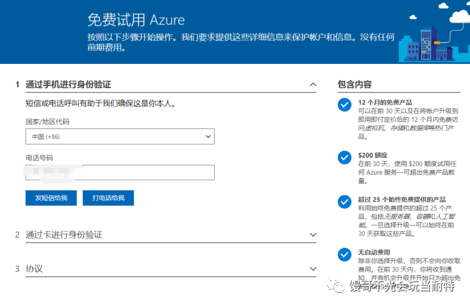Screen dimensions: 470x307
Task: Expand the 协议 section chevron
Action: coord(313,269)
